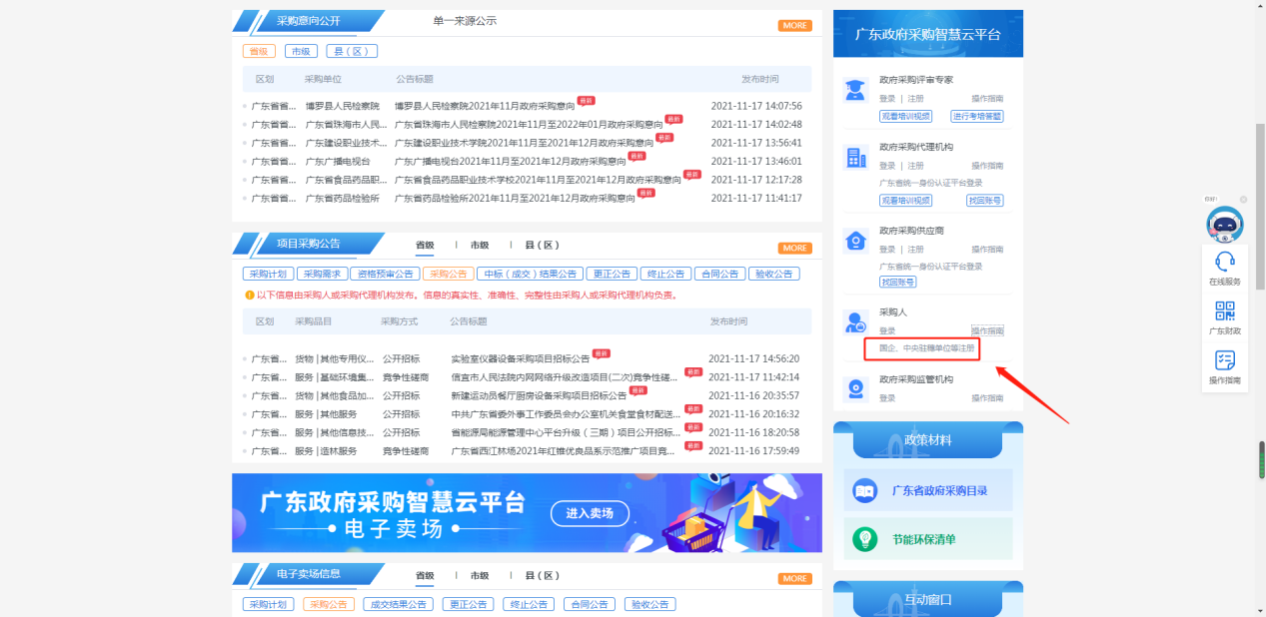Expand 项目采购公告 list with MORE button
The height and width of the screenshot is (617, 1266).
pos(795,248)
